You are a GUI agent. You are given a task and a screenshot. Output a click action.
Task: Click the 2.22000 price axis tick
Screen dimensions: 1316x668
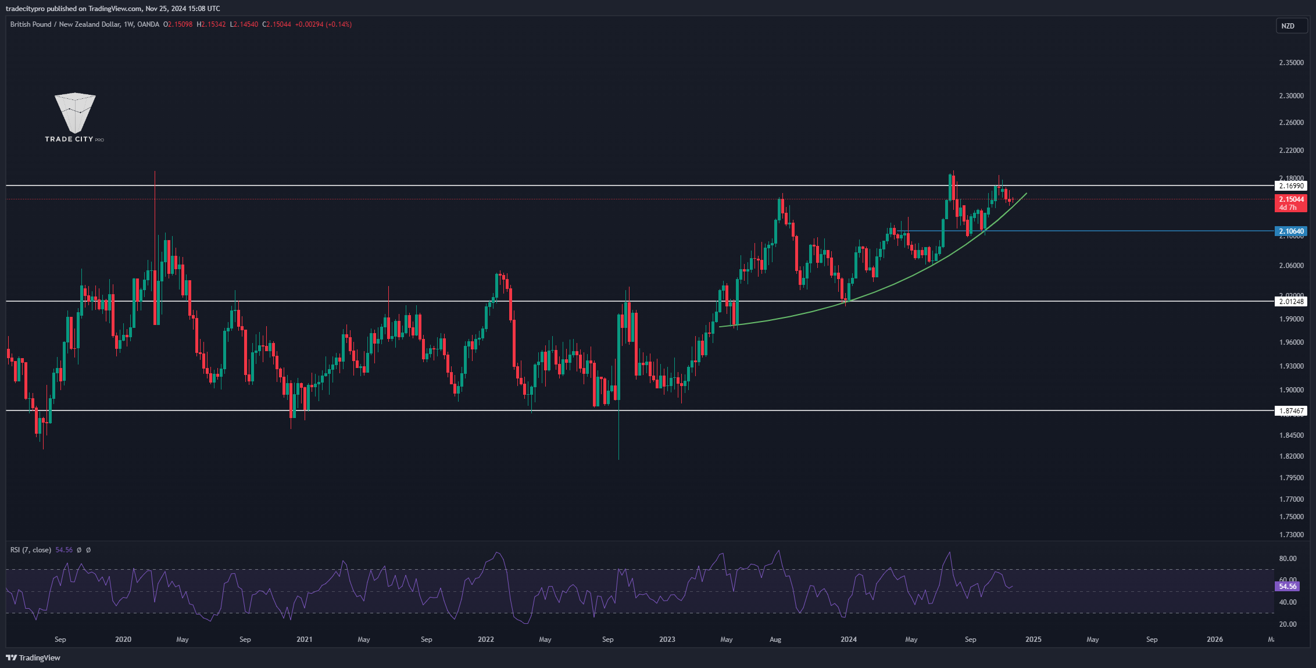point(1291,151)
